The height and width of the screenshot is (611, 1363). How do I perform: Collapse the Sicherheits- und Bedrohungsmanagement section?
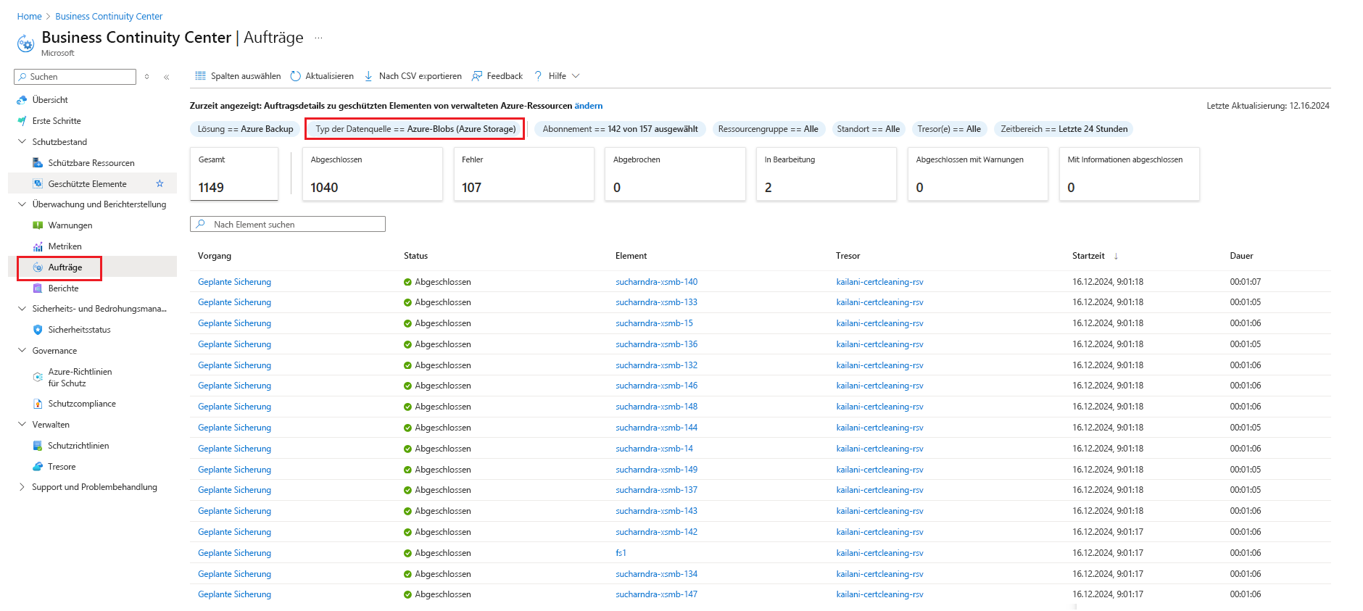[x=22, y=309]
